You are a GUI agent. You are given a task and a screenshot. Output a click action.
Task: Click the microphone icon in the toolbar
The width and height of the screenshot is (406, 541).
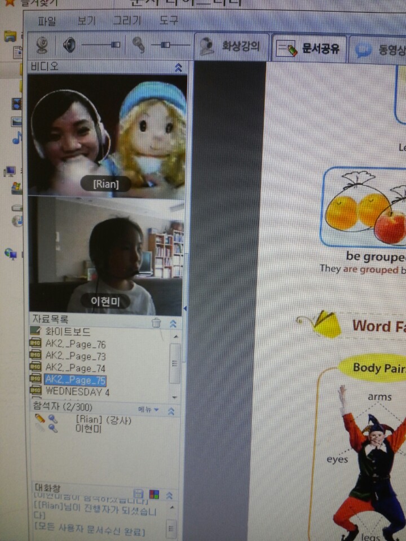138,45
